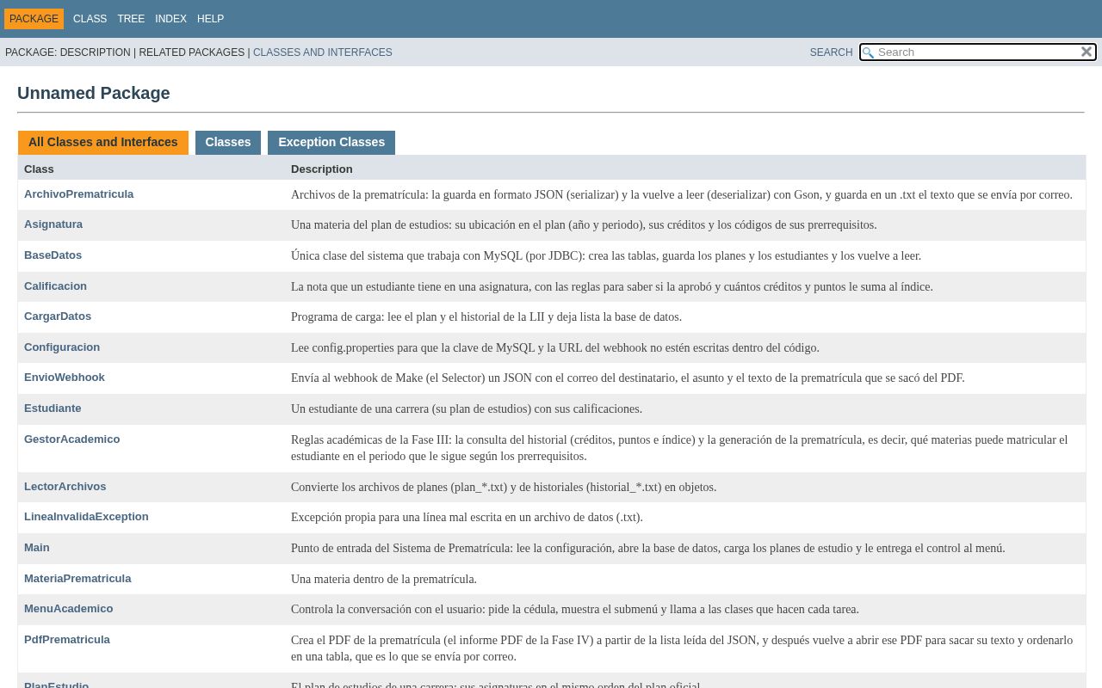Jump to CLASSES AND INTERFACES section
The height and width of the screenshot is (688, 1102).
[322, 52]
